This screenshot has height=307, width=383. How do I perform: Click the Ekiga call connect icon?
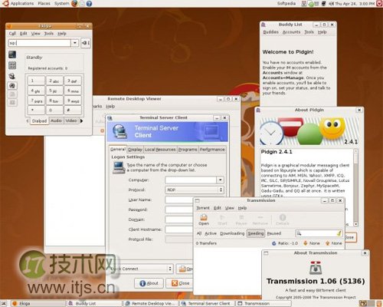pos(86,43)
